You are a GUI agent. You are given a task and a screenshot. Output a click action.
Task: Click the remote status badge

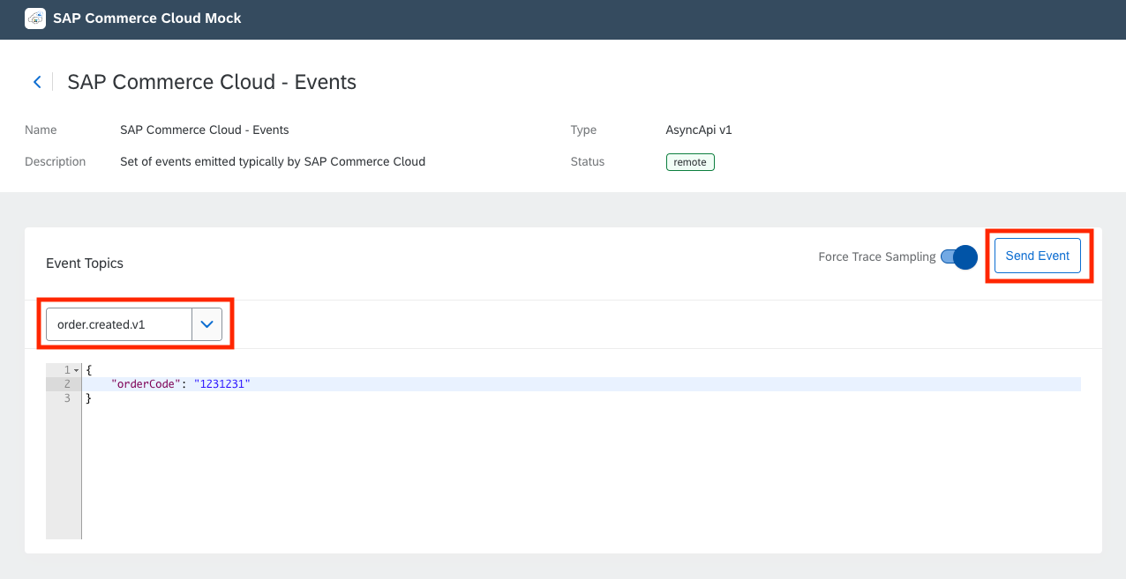click(690, 162)
